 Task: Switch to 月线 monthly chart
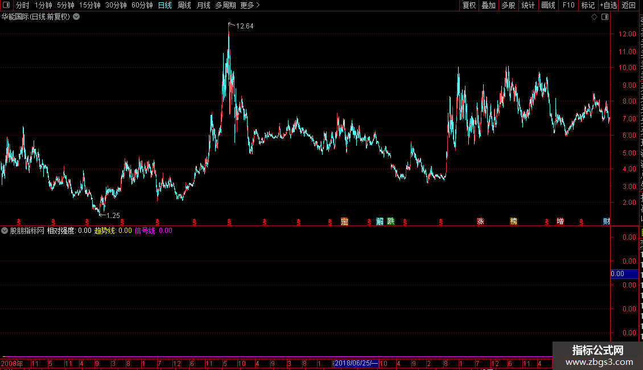coord(203,5)
